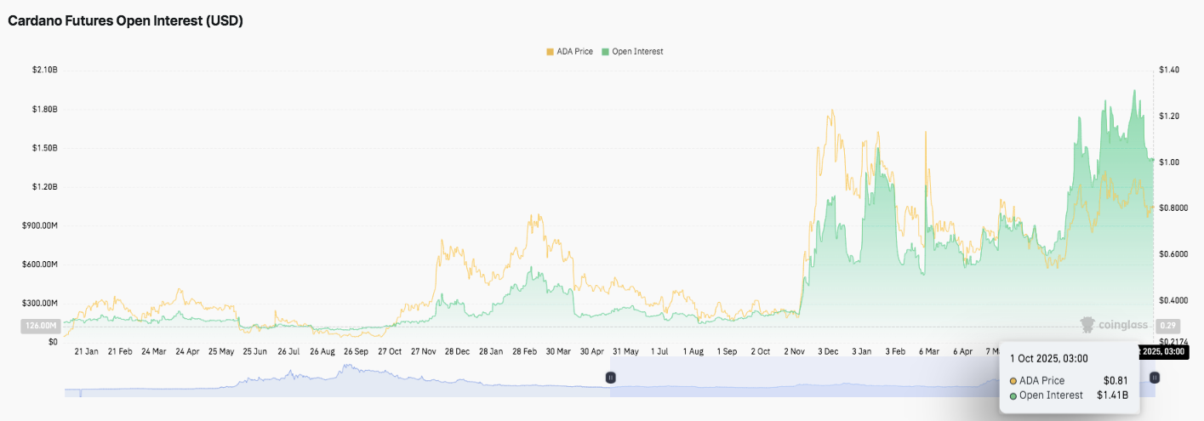Click the 126.00M left axis marker
Image resolution: width=1204 pixels, height=421 pixels.
tap(38, 325)
